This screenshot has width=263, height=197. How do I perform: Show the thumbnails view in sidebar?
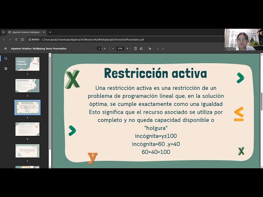click(x=6, y=58)
